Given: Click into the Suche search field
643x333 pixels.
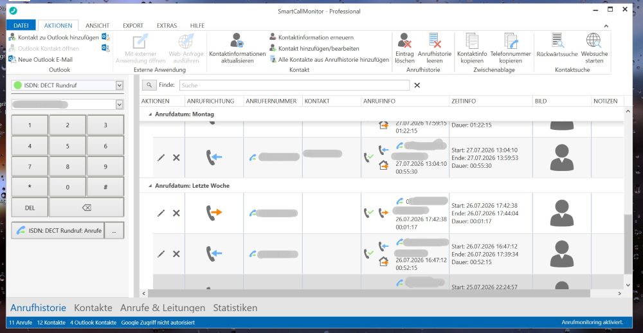Looking at the screenshot, I should tap(294, 85).
